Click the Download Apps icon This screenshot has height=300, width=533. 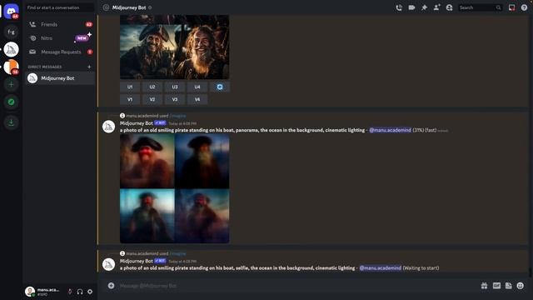tap(11, 122)
